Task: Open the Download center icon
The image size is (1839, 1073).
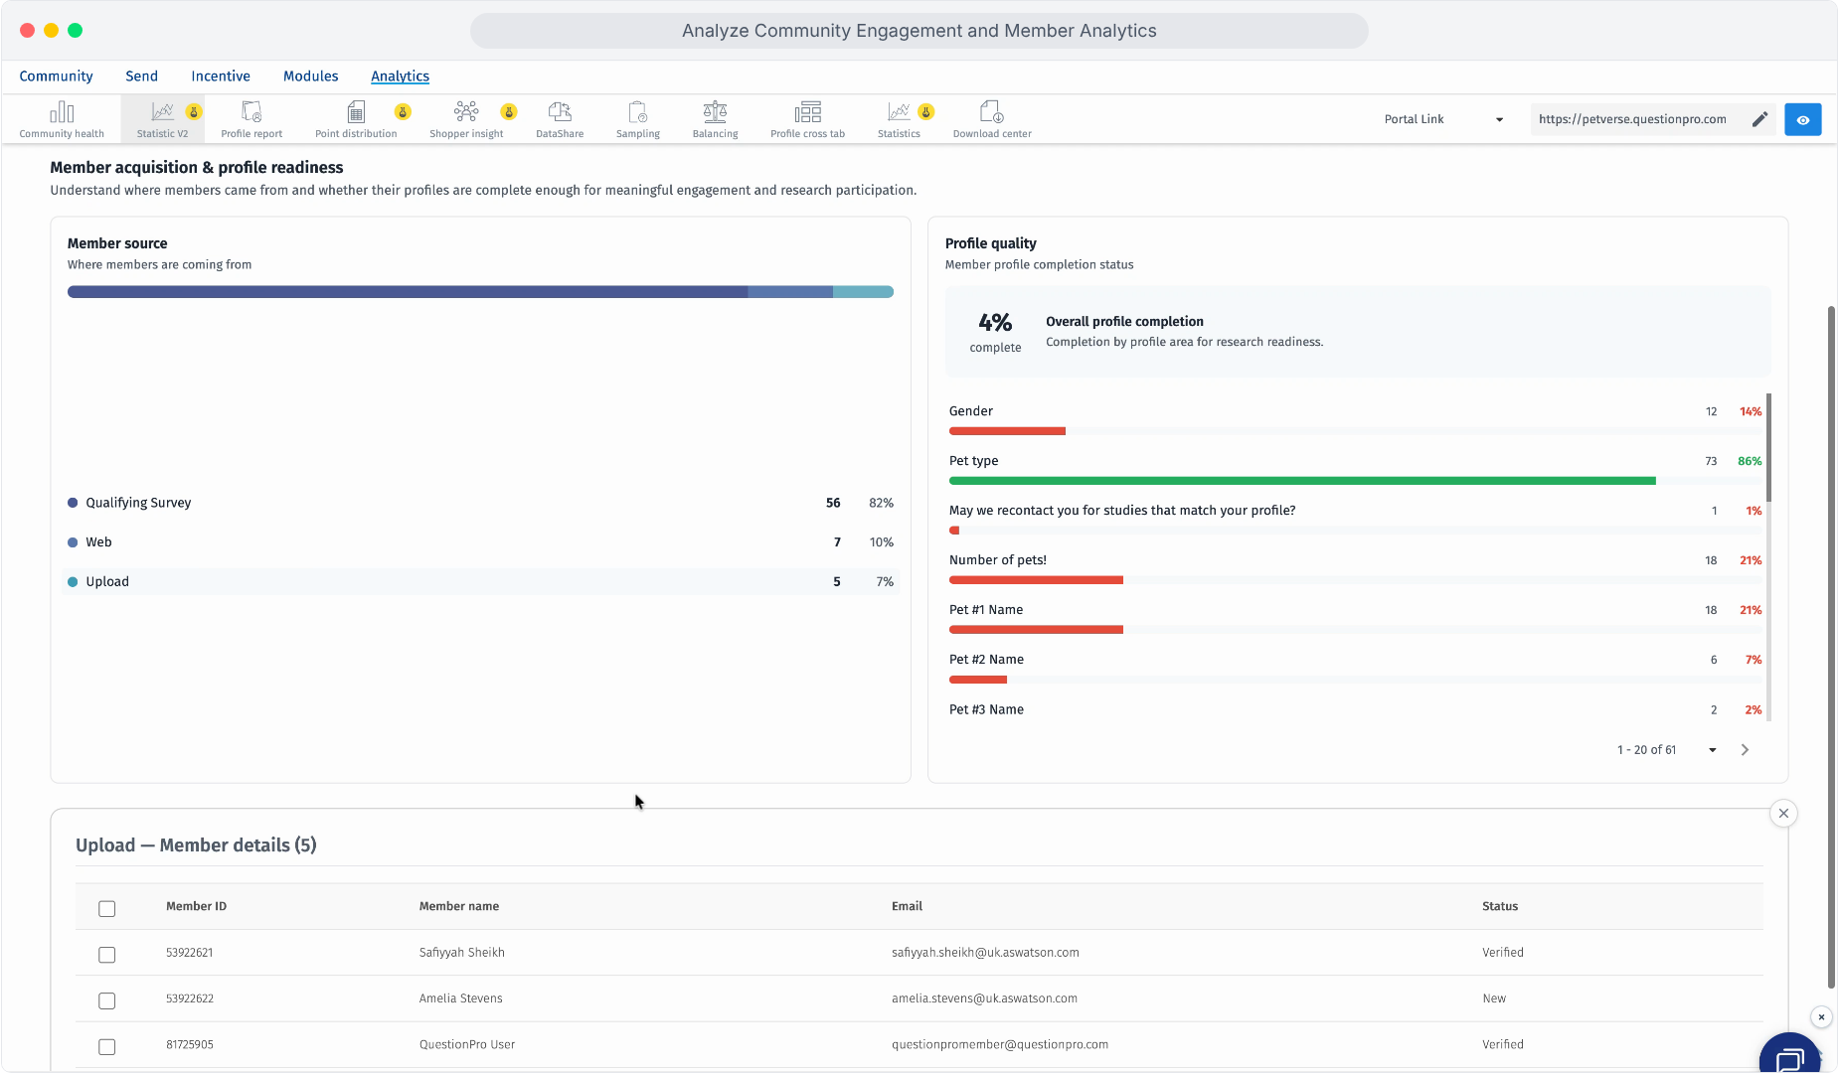Action: [x=992, y=119]
